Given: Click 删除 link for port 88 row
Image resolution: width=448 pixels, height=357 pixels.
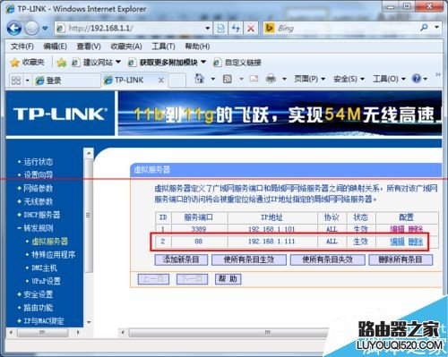Looking at the screenshot, I should pyautogui.click(x=416, y=242).
